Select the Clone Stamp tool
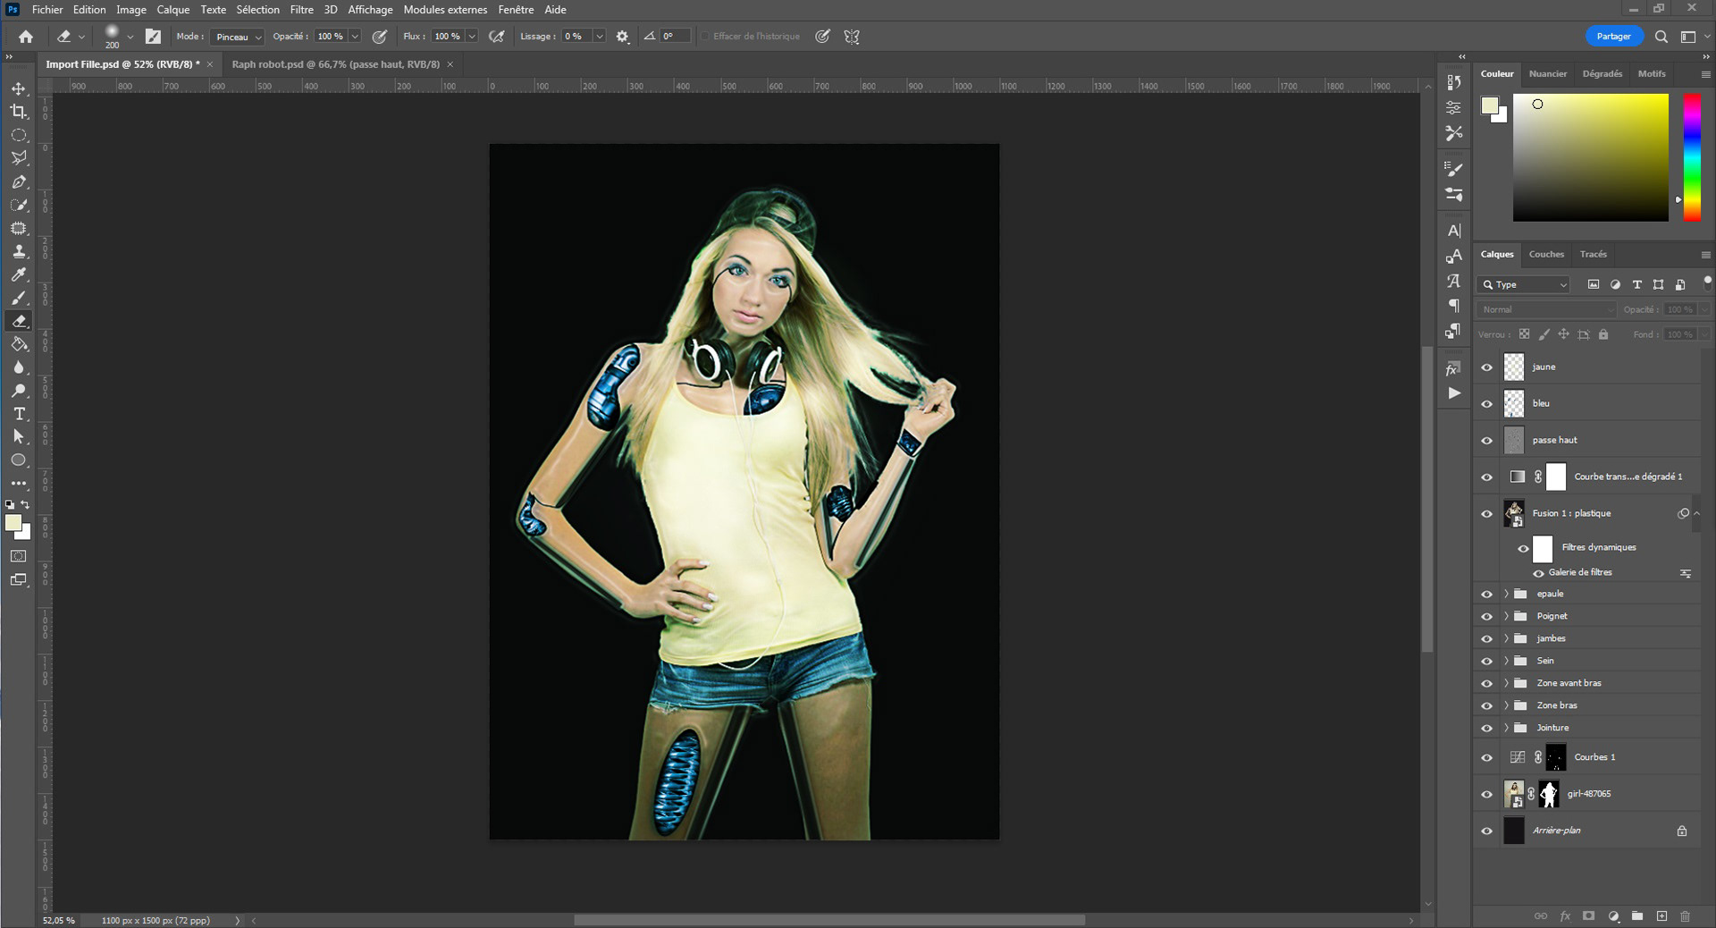Screen dimensions: 1716x928 click(19, 251)
